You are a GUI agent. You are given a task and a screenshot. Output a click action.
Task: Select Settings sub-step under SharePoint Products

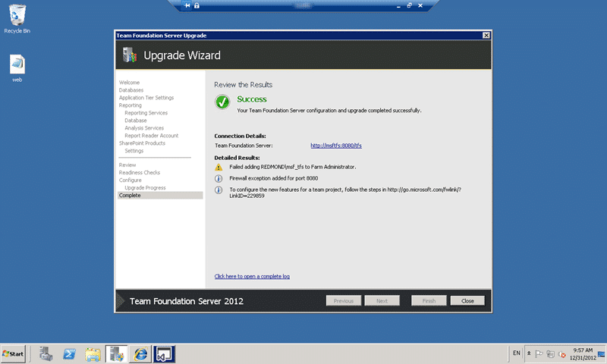pos(134,151)
